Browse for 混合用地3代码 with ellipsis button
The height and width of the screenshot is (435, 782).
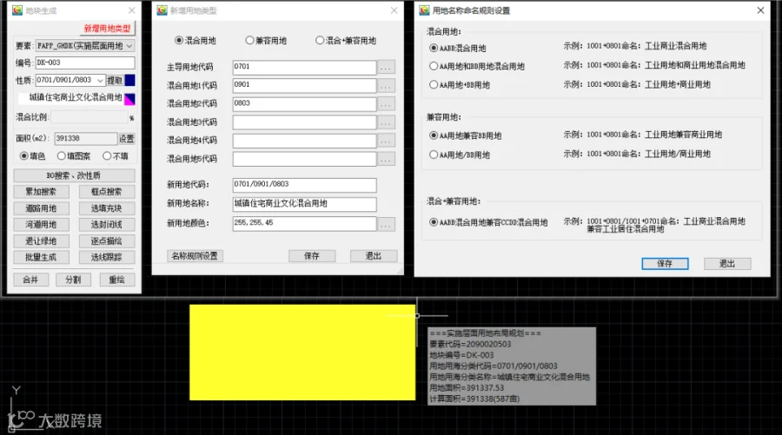point(386,122)
